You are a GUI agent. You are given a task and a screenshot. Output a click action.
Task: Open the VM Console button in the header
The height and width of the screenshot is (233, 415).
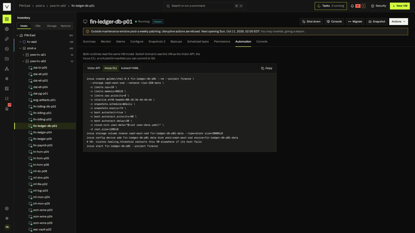tap(334, 21)
